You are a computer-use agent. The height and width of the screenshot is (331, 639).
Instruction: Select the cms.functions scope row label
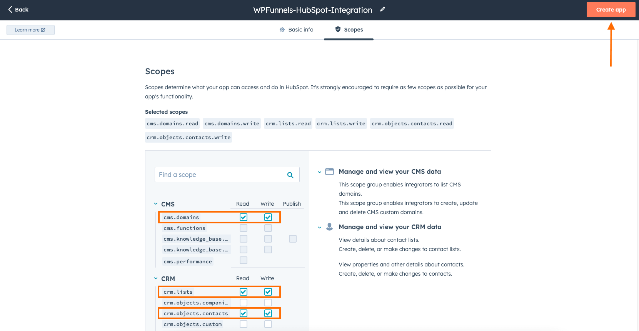click(x=184, y=228)
